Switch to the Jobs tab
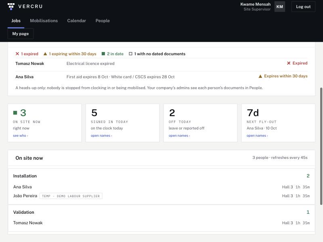The width and height of the screenshot is (323, 242). click(x=16, y=21)
